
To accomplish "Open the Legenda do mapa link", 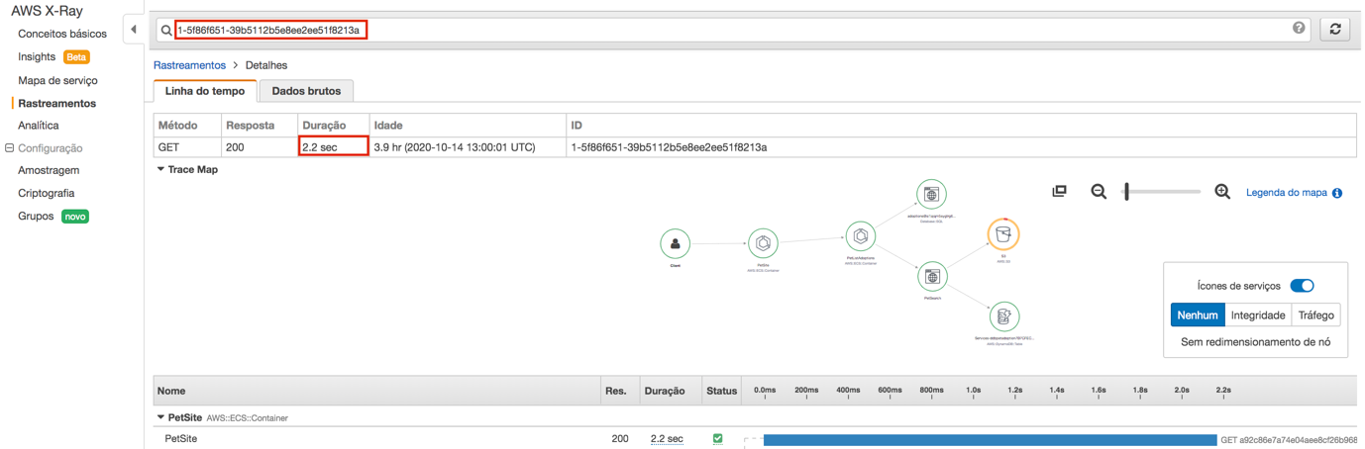I will click(x=1286, y=193).
